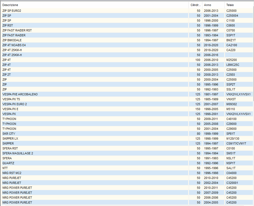
Task: Select the VESPA PXE ARCOBALENO row
Action: (x=127, y=94)
